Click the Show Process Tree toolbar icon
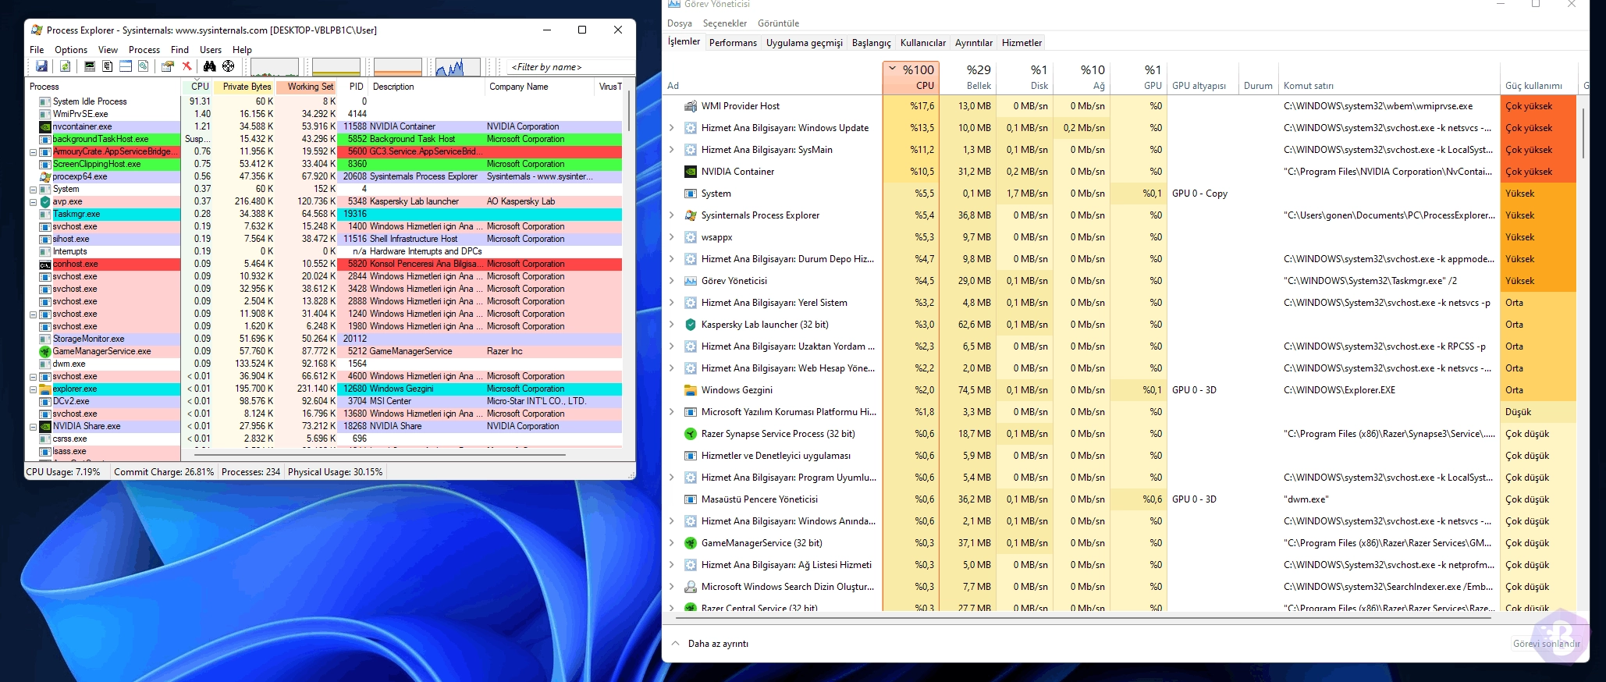1606x682 pixels. click(108, 67)
